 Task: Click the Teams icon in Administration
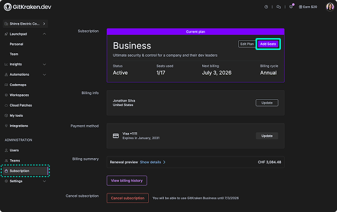[x=6, y=160]
